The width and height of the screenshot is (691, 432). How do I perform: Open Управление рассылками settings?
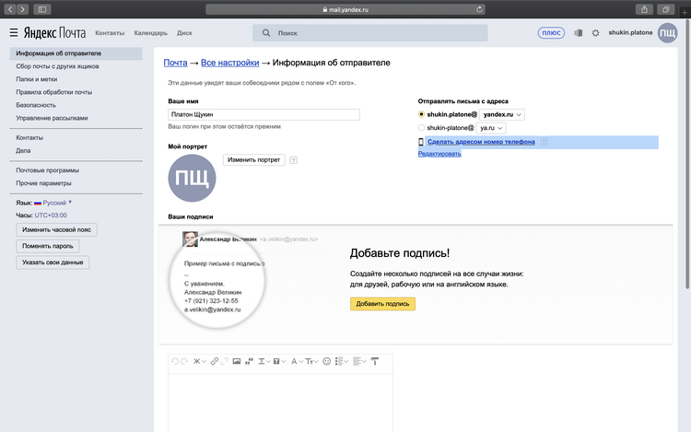click(52, 118)
